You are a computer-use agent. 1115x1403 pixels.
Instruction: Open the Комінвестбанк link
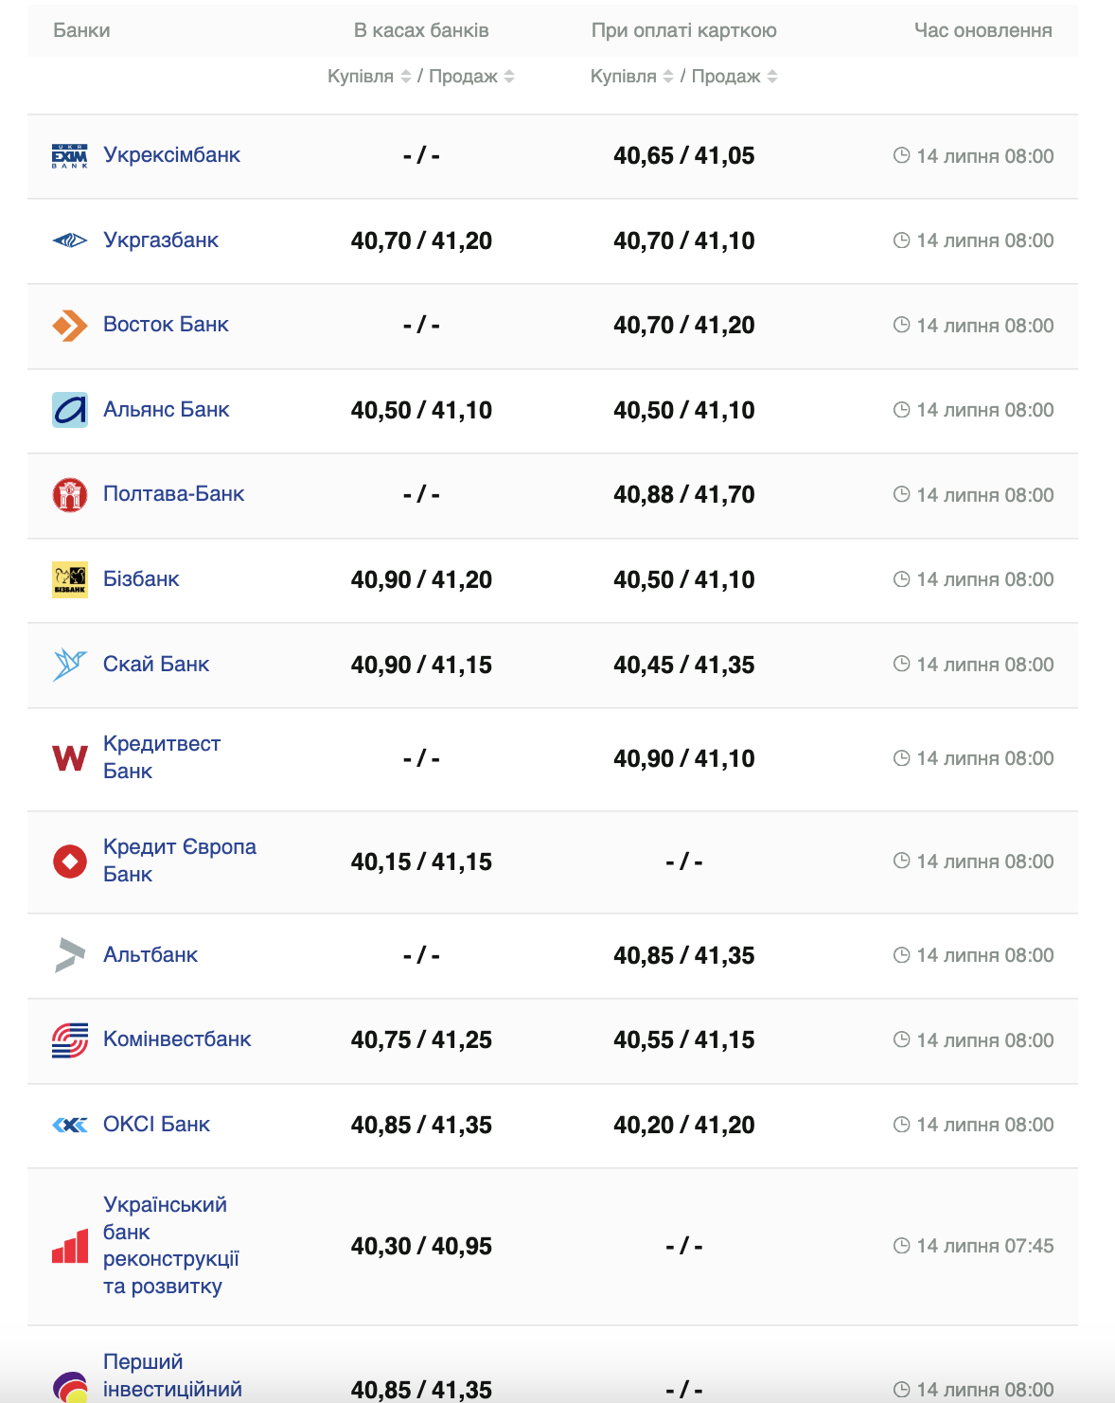177,1039
